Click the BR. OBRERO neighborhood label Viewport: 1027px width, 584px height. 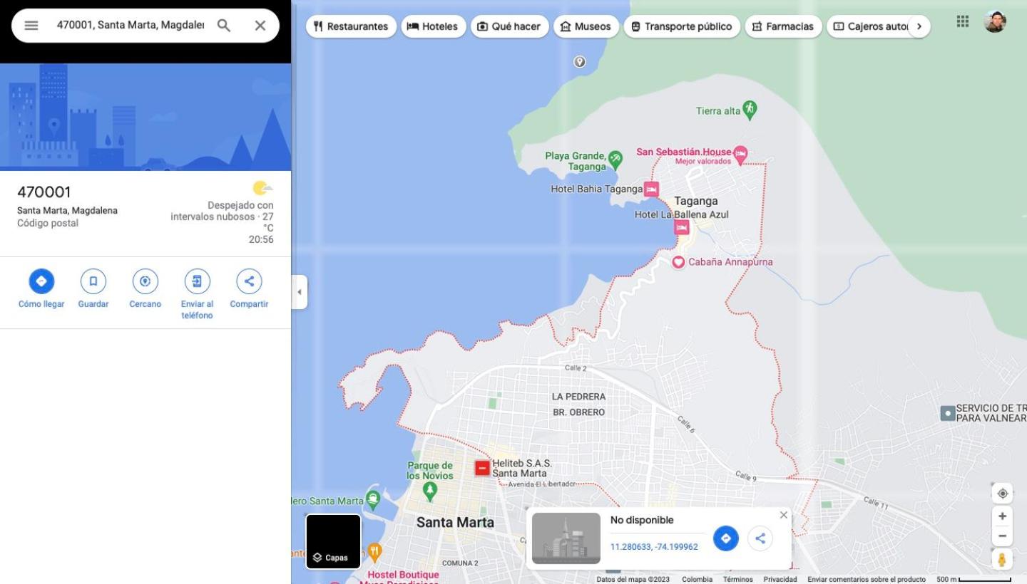(x=578, y=412)
